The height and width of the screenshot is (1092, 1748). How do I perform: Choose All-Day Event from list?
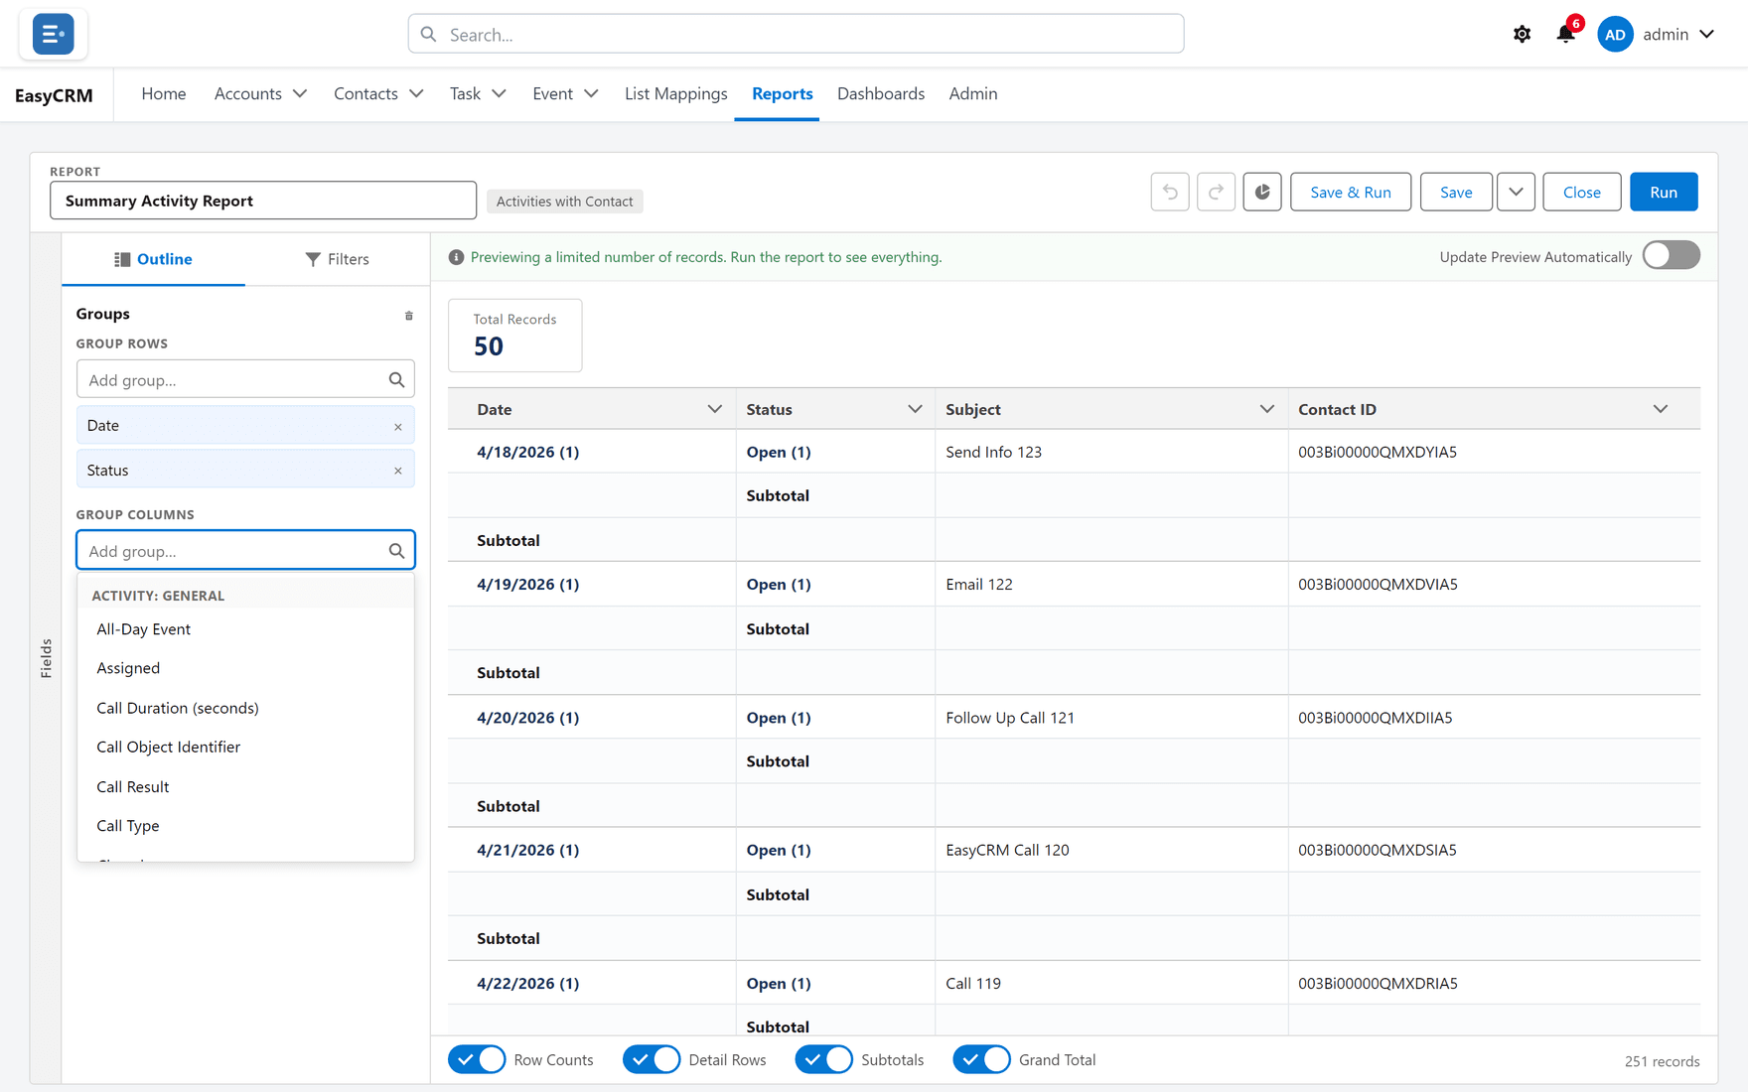245,629
